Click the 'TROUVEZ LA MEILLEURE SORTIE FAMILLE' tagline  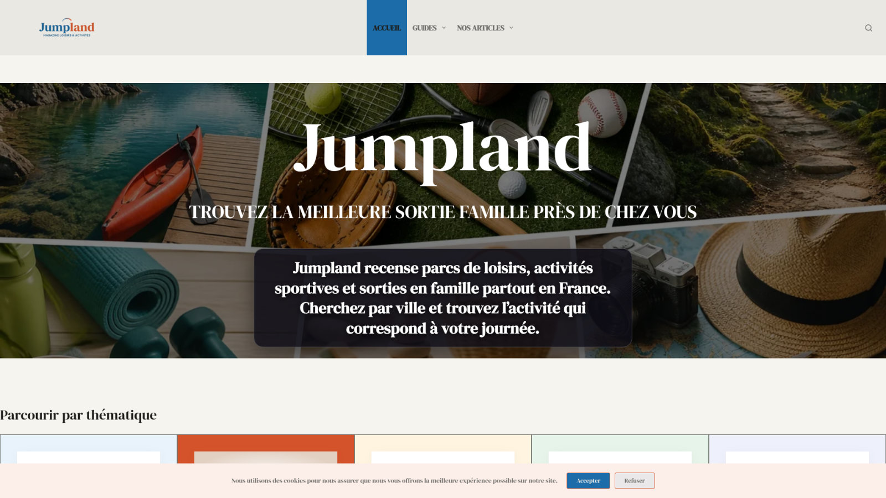(x=442, y=212)
